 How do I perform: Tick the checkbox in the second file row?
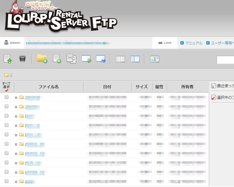7,107
